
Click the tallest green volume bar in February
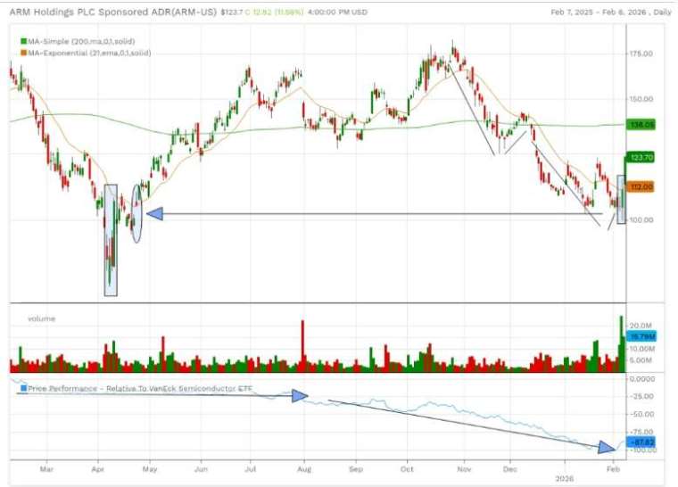(620, 343)
